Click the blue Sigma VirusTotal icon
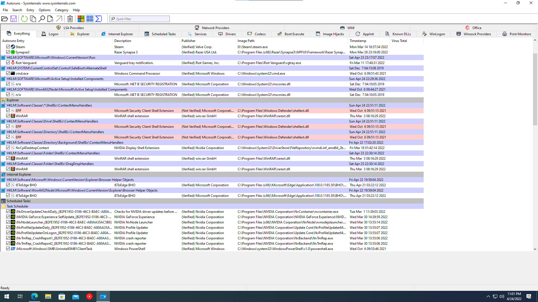 [x=98, y=19]
